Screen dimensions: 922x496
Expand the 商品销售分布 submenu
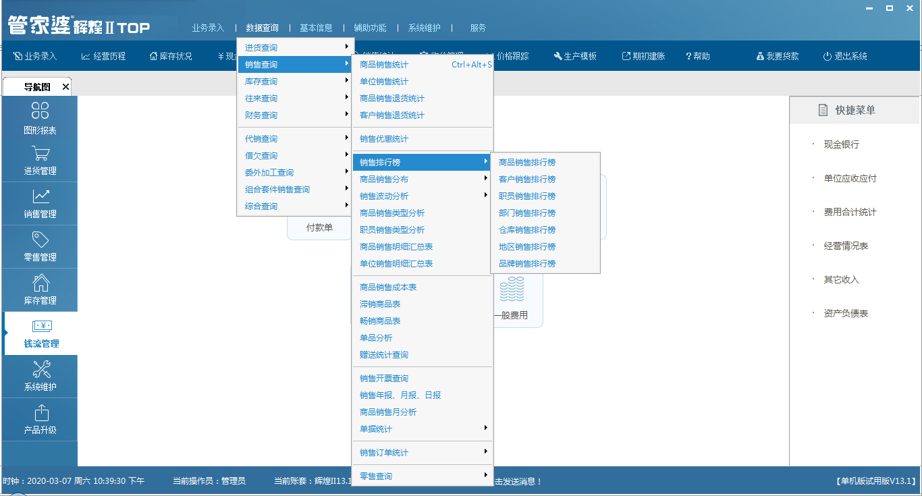pos(422,180)
